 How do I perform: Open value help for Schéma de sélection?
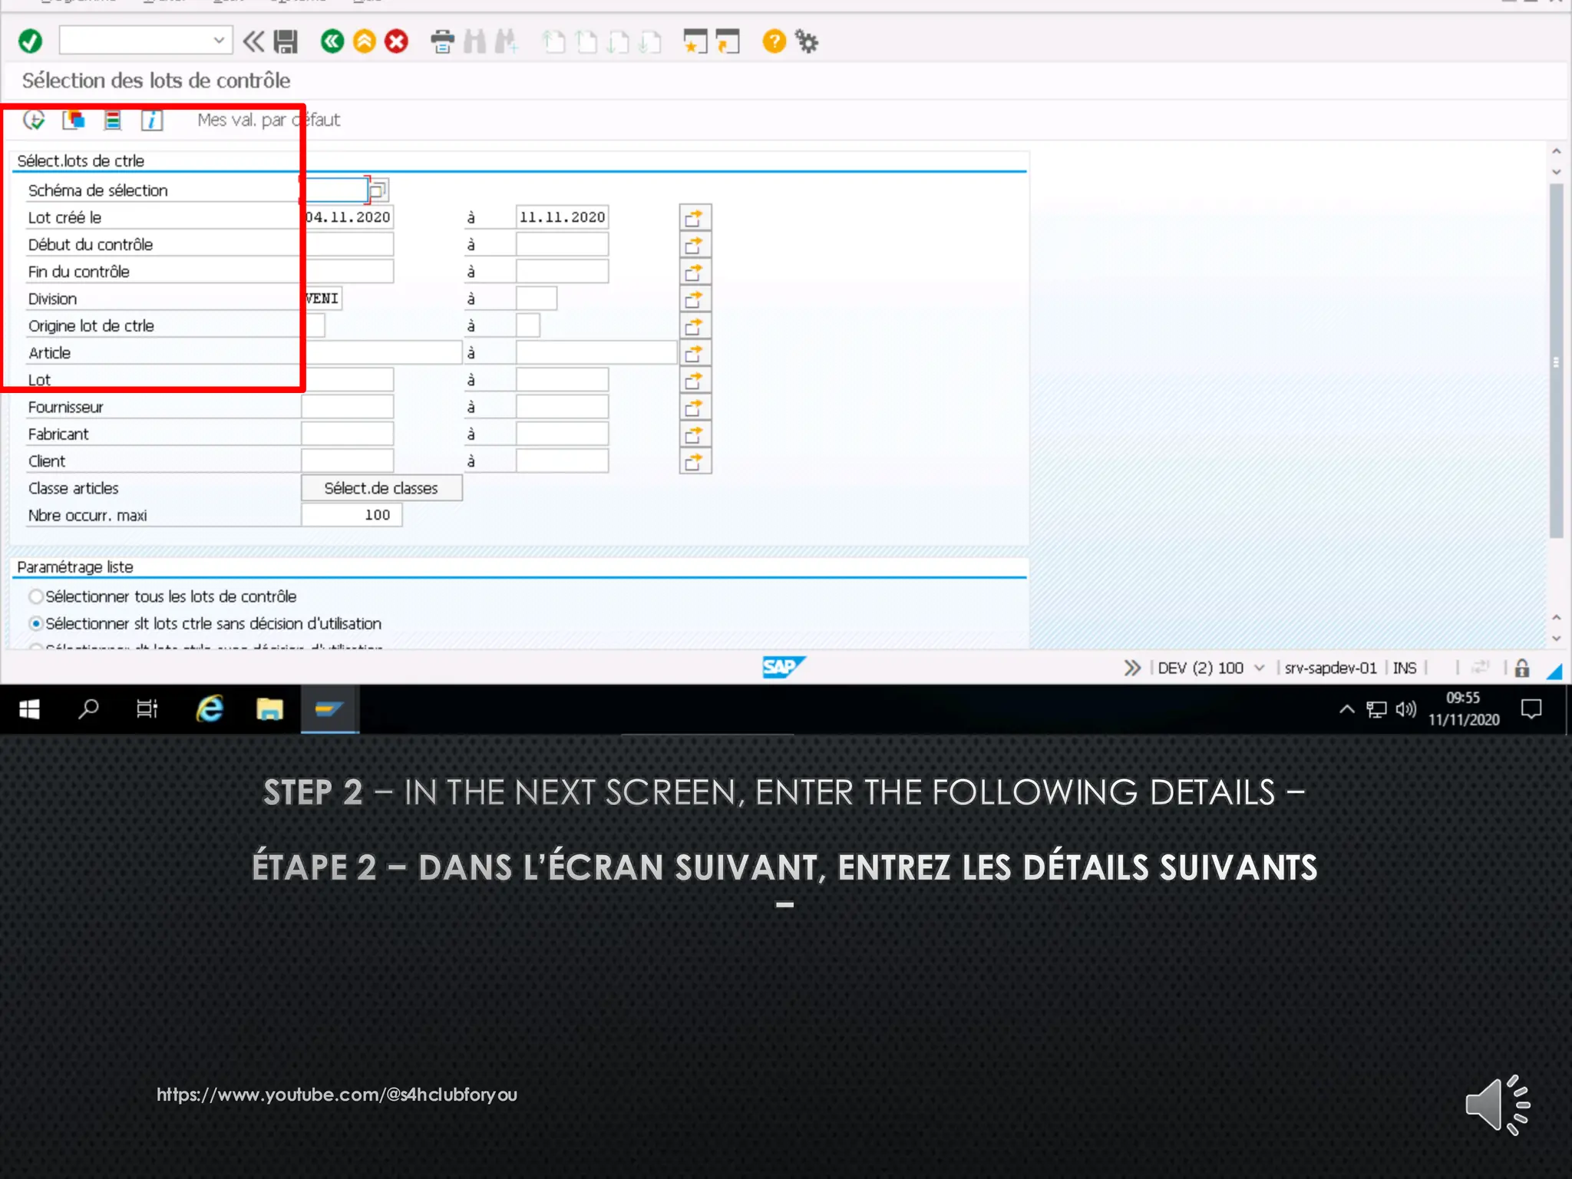point(378,190)
